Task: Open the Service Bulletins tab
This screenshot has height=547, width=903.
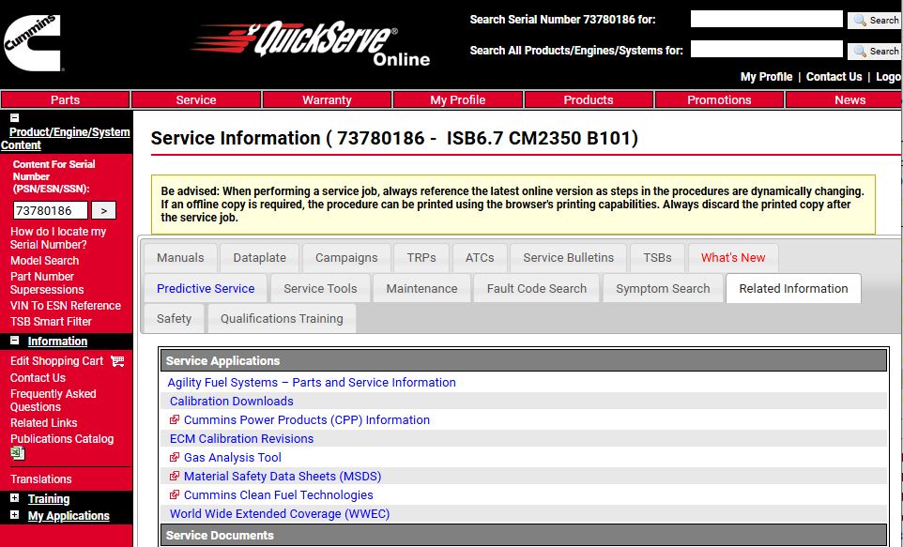Action: [568, 258]
